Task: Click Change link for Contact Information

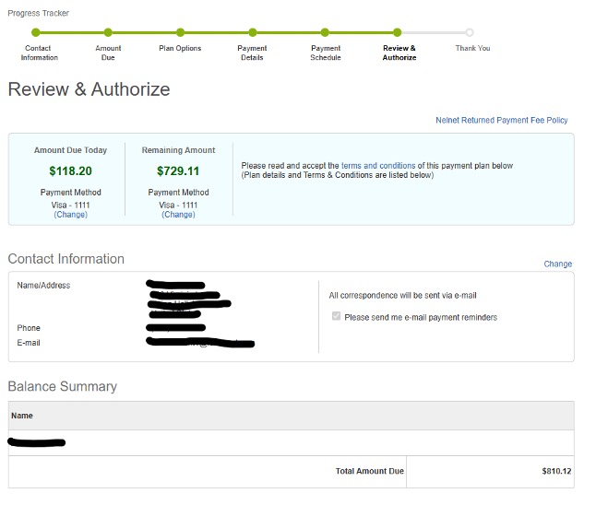Action: pyautogui.click(x=557, y=264)
